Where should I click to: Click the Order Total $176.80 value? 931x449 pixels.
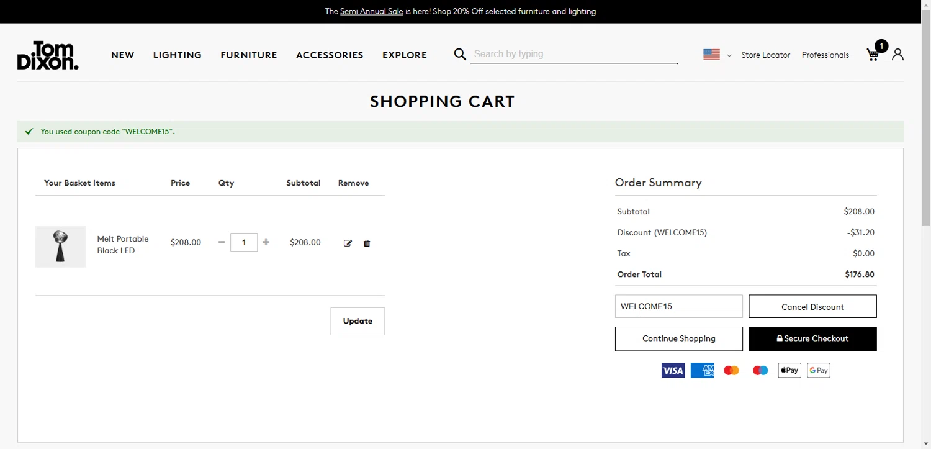[860, 274]
